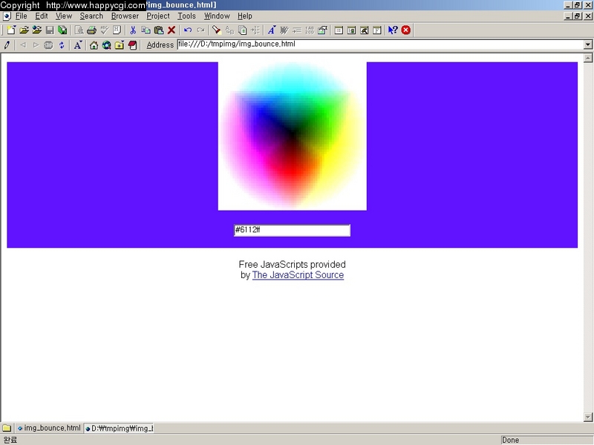Image resolution: width=594 pixels, height=445 pixels.
Task: Click the #6112ff hex color text field
Action: click(x=292, y=230)
